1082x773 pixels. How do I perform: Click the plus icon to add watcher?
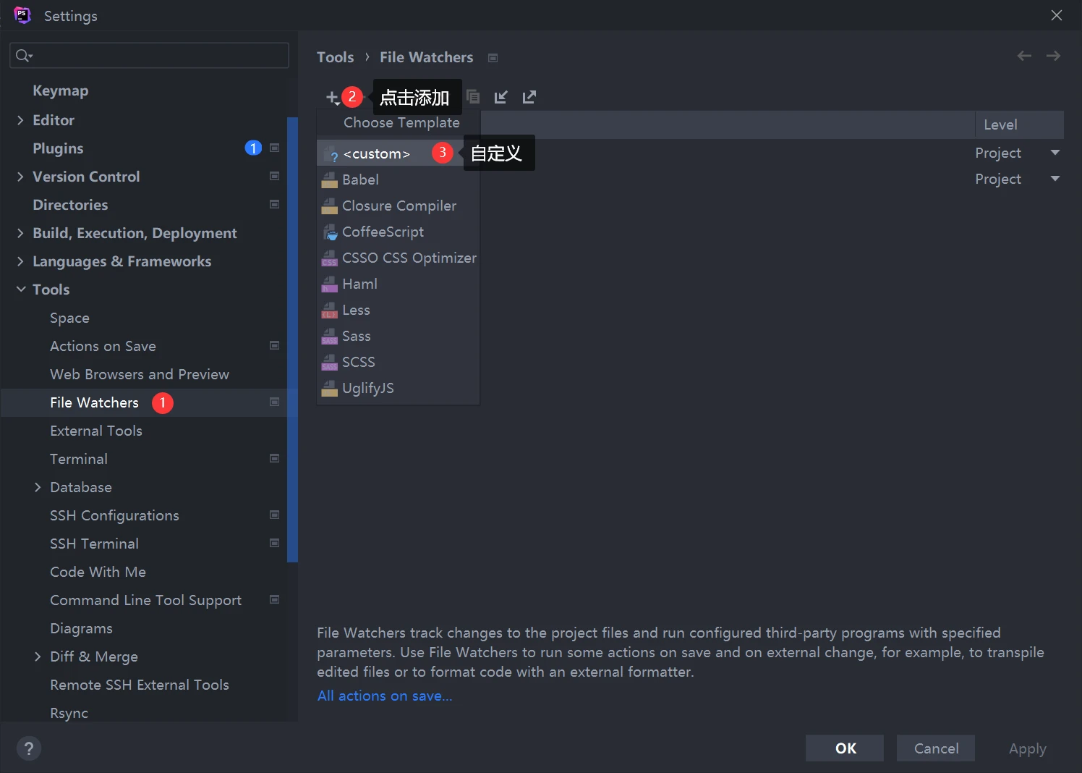tap(332, 97)
